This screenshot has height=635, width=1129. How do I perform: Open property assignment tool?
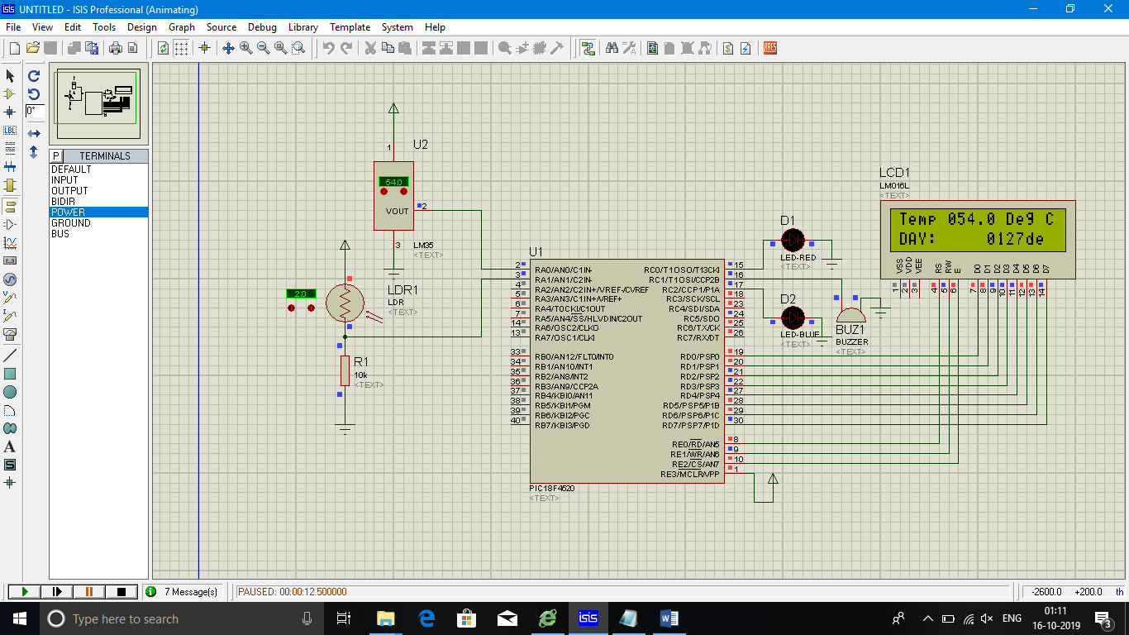click(x=629, y=48)
